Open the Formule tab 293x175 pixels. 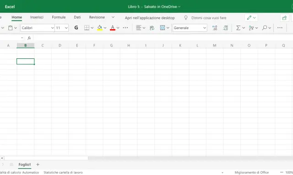point(59,17)
